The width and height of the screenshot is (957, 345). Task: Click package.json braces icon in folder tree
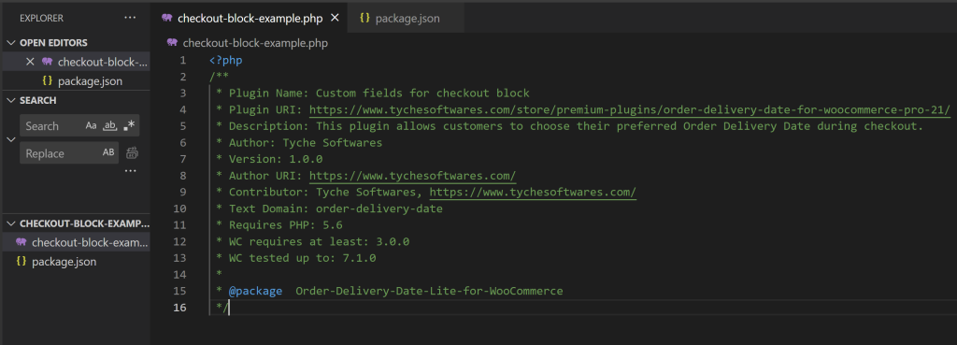21,262
